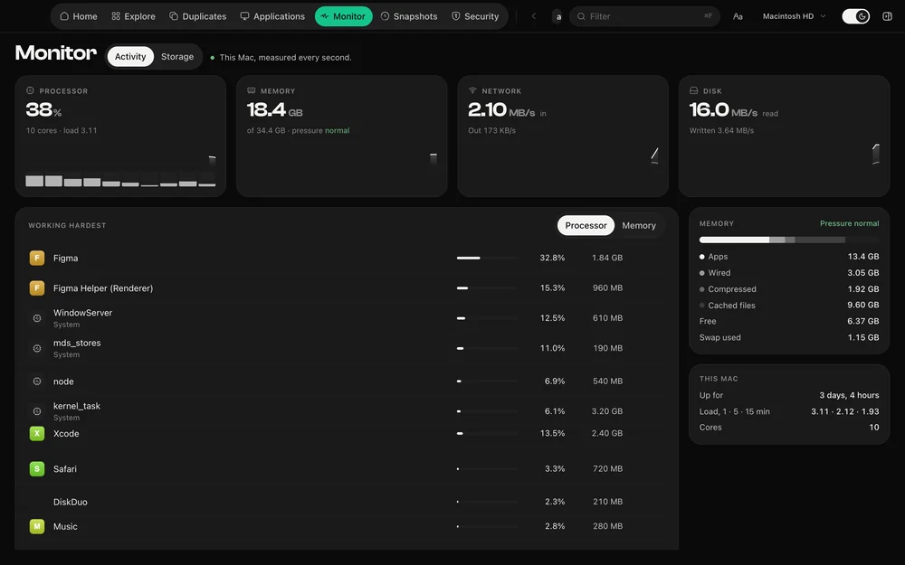The width and height of the screenshot is (905, 565).
Task: Toggle the sidebar panel icon
Action: [x=888, y=16]
